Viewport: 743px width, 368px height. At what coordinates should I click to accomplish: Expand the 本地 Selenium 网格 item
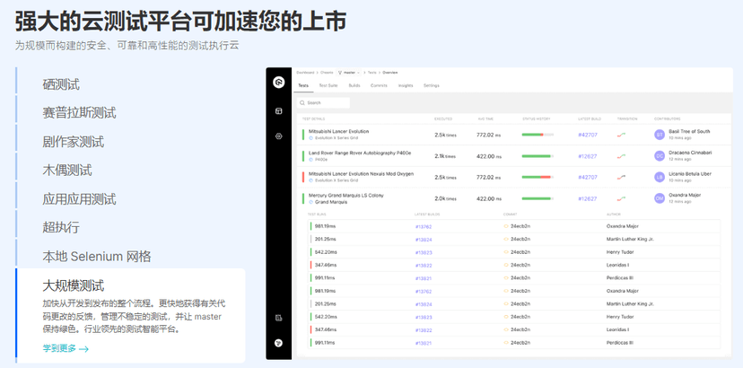click(x=97, y=257)
